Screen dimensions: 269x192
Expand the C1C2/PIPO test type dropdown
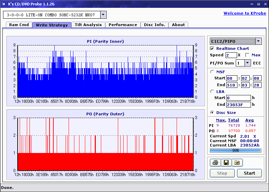tap(258, 41)
